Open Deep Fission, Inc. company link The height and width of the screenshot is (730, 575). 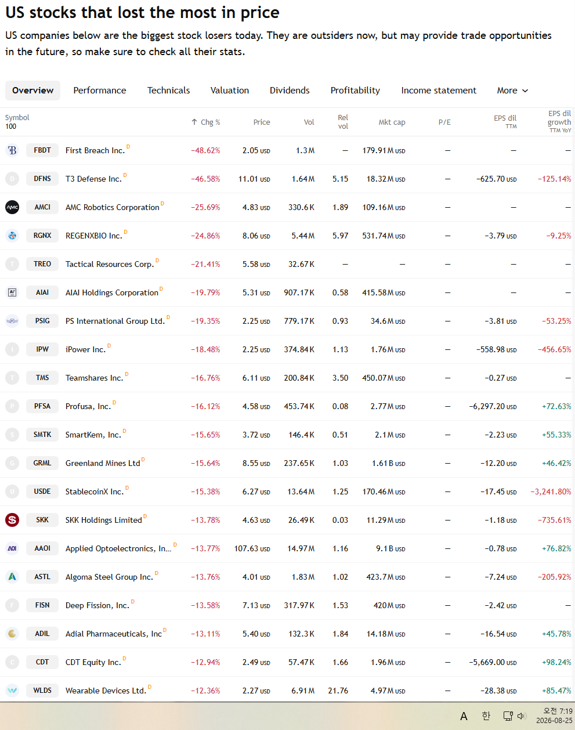coord(97,605)
